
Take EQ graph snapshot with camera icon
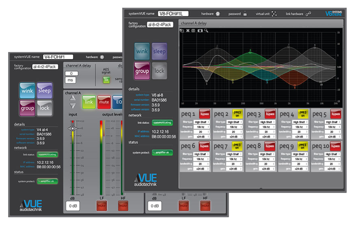click(200, 30)
